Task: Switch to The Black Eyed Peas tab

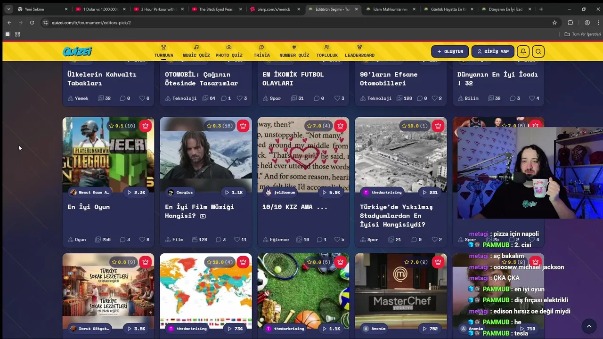Action: click(x=216, y=9)
